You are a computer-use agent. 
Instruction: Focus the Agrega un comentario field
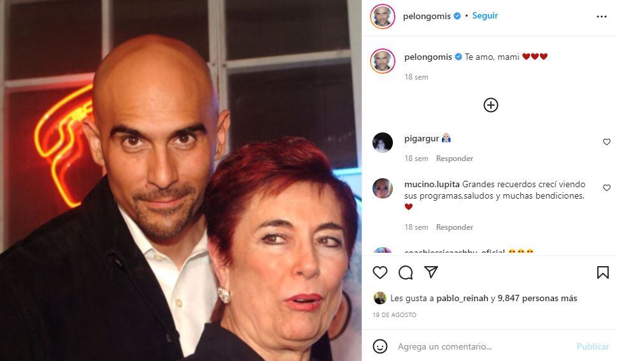click(484, 346)
